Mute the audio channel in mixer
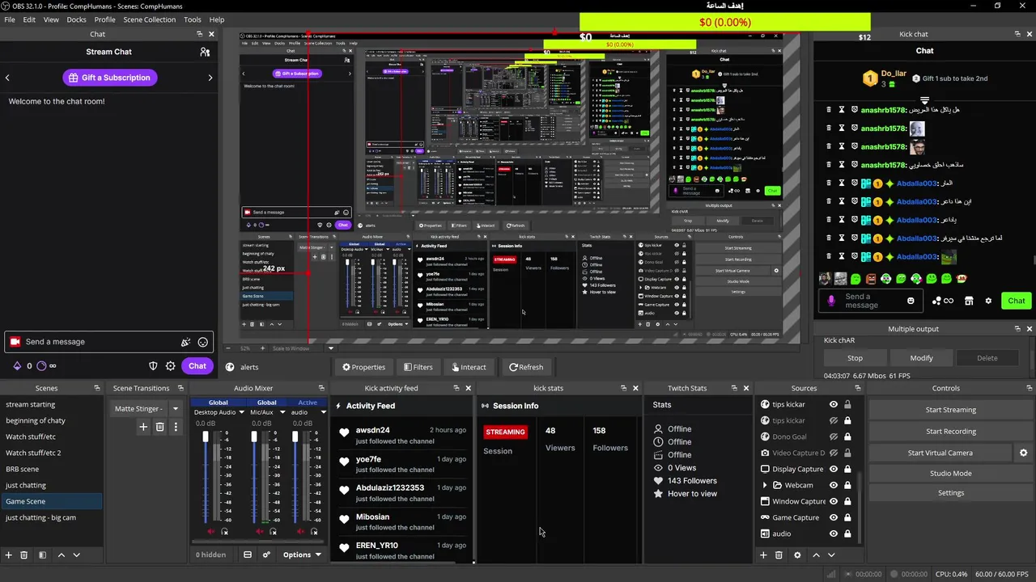The width and height of the screenshot is (1036, 582). tap(299, 531)
